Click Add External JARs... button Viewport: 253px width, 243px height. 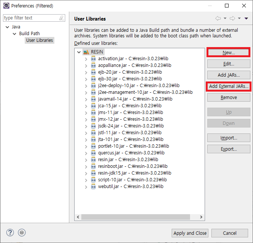[x=229, y=86]
